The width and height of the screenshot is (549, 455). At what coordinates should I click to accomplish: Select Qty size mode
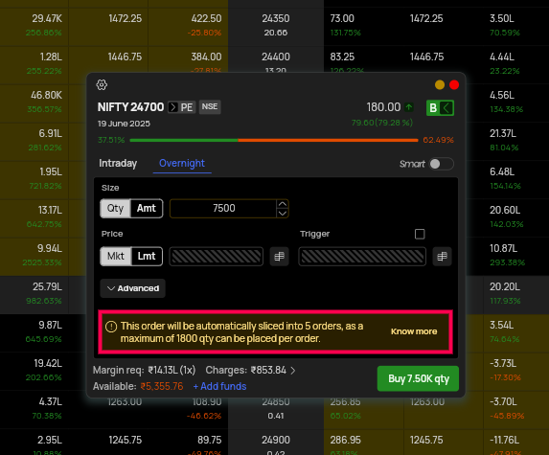pyautogui.click(x=116, y=208)
